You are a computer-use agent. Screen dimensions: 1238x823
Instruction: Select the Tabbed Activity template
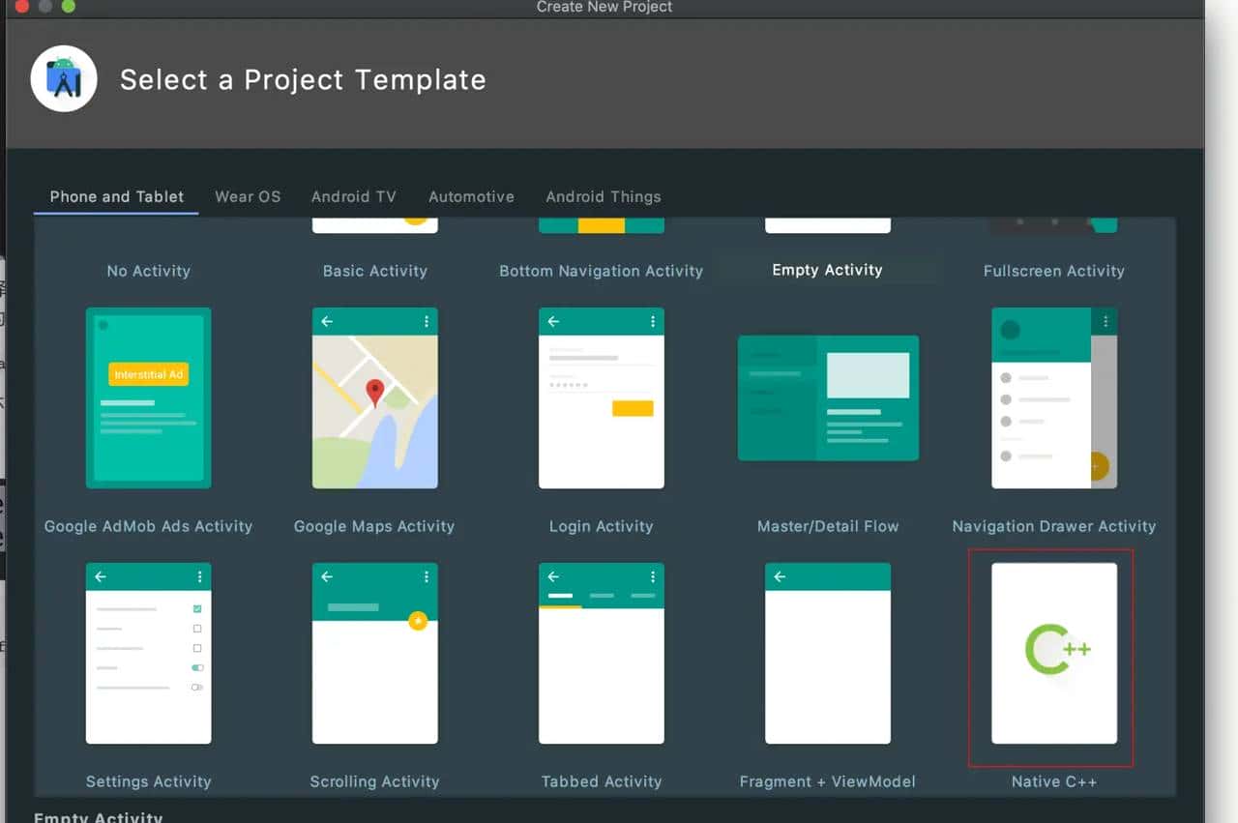pyautogui.click(x=601, y=654)
